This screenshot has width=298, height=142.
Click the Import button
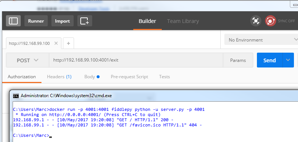[63, 21]
